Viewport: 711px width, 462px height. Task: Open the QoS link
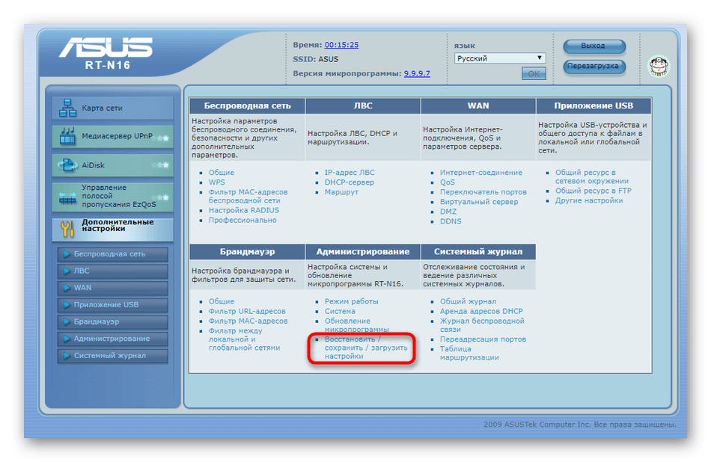(447, 182)
